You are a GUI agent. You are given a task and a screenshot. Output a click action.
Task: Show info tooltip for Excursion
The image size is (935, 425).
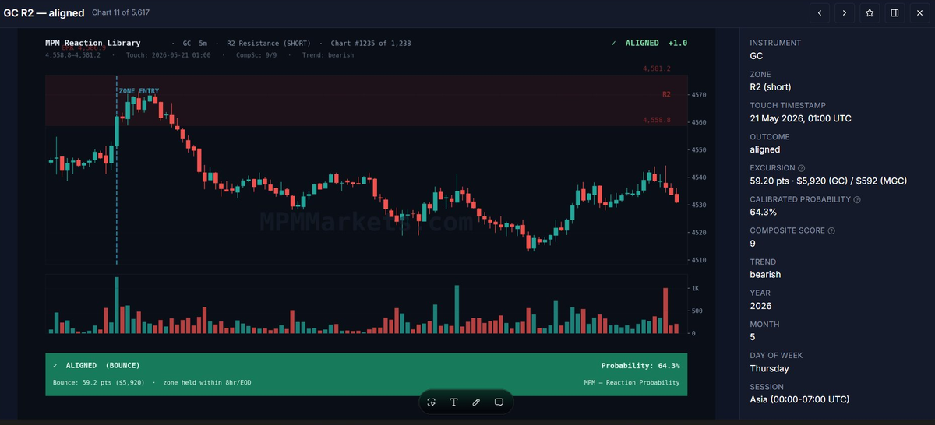pos(802,168)
